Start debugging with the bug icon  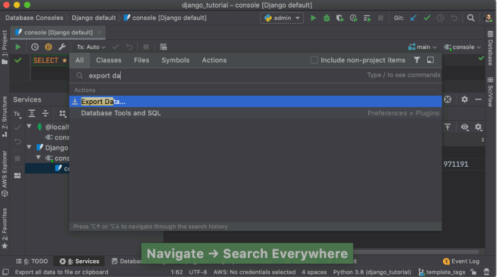point(326,18)
